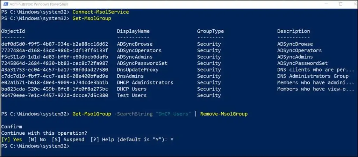Click the [N] No option
The height and width of the screenshot is (157, 358).
pyautogui.click(x=37, y=140)
